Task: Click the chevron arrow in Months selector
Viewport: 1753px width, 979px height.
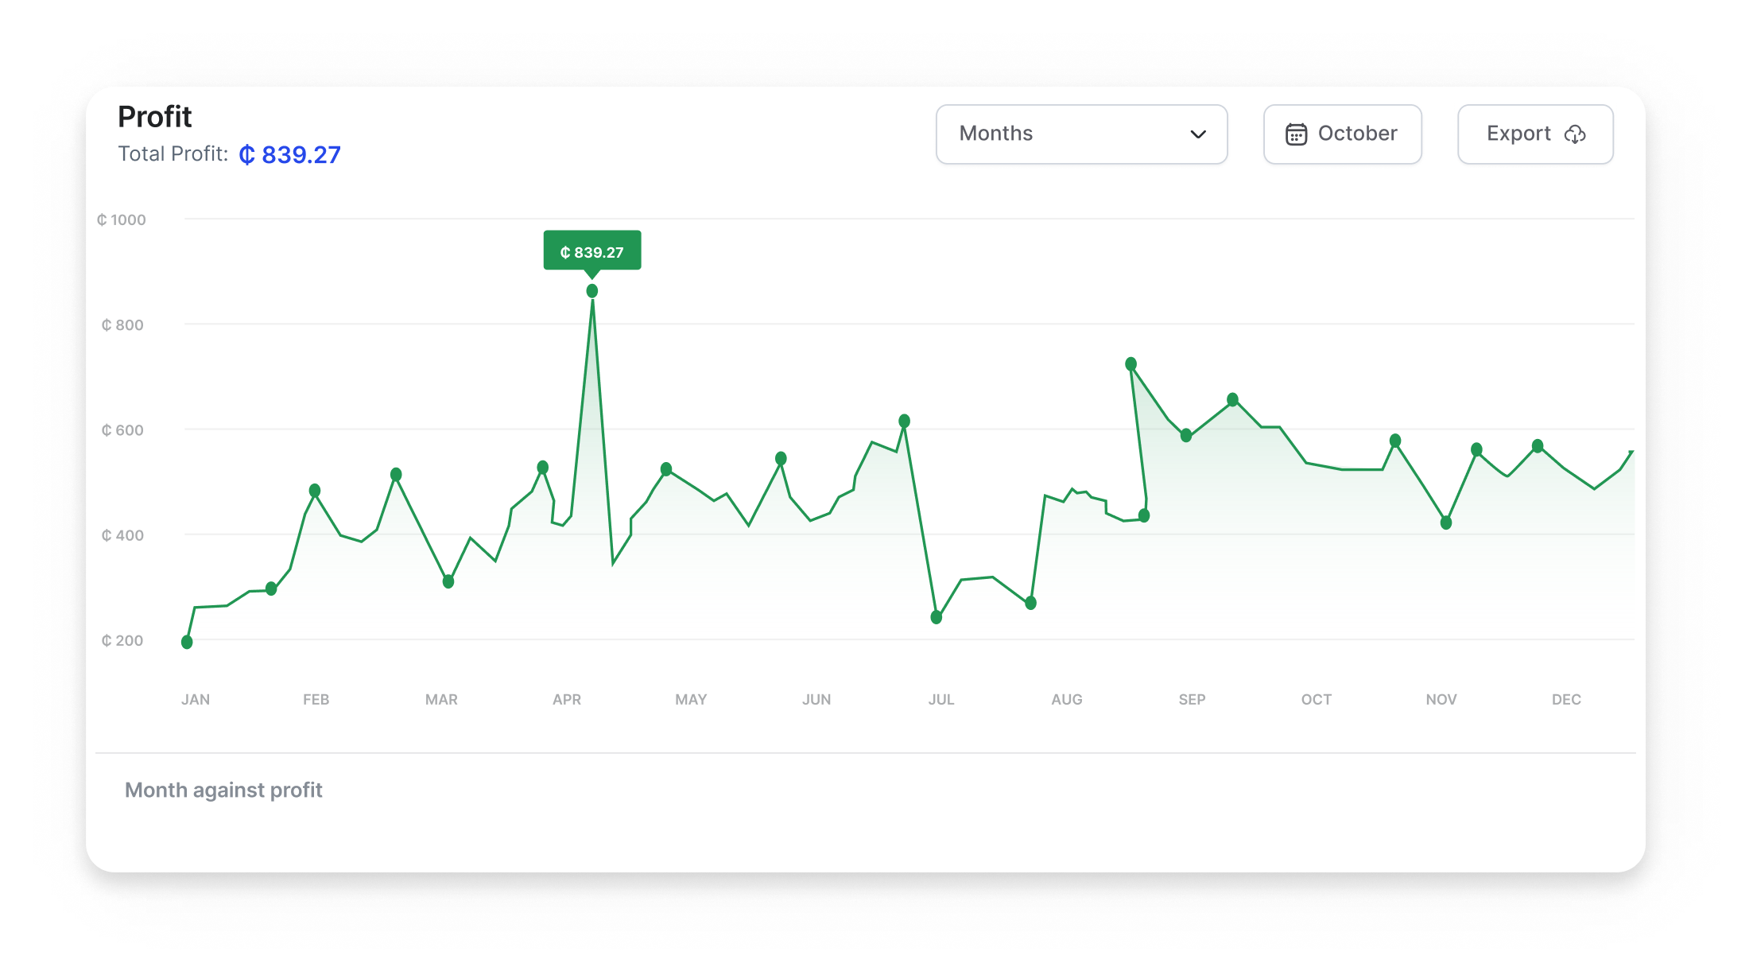Action: (1197, 134)
